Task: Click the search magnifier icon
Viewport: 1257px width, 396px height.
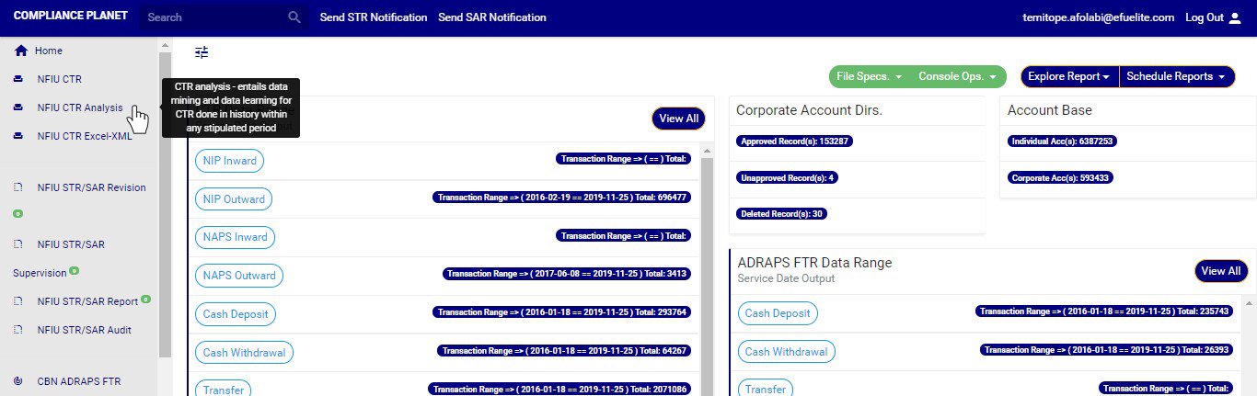Action: [x=294, y=17]
